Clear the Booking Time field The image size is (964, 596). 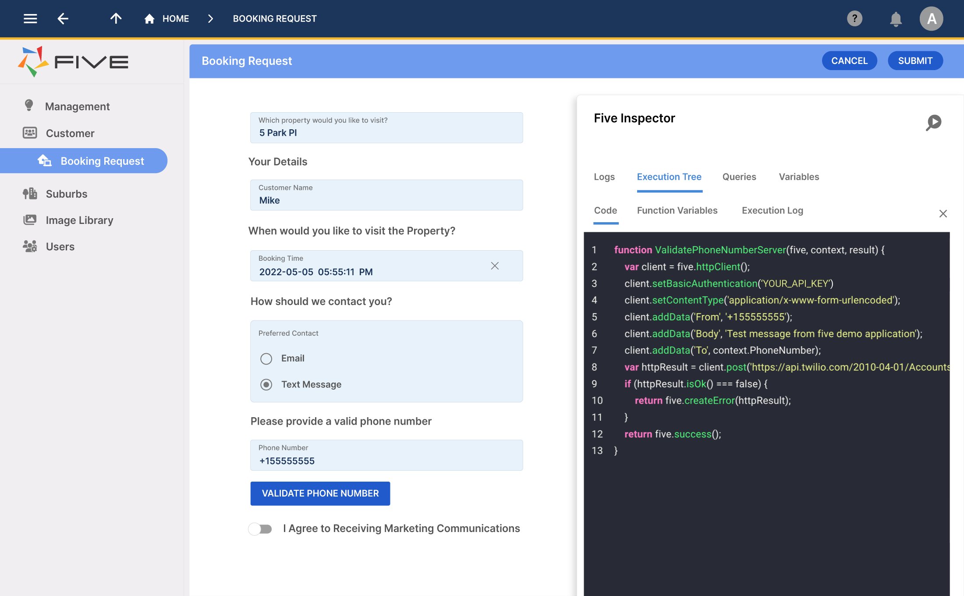coord(495,266)
